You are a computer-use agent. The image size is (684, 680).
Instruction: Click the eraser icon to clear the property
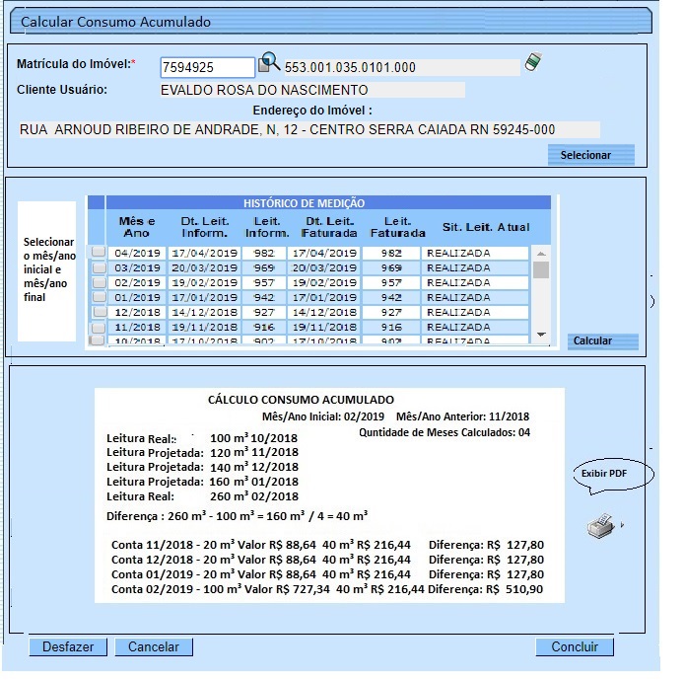tap(533, 62)
